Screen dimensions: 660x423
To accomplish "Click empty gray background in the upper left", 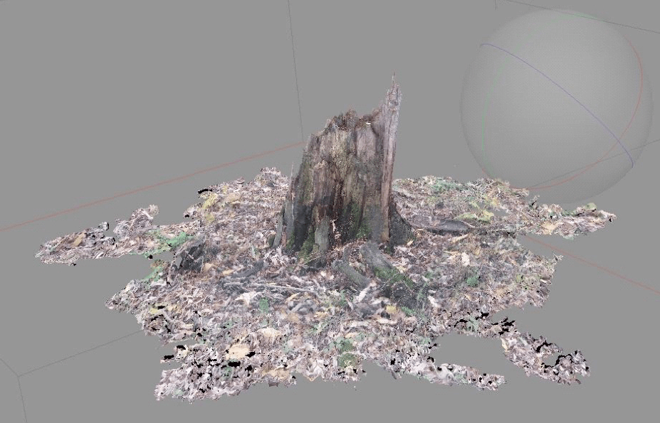I will point(107,71).
